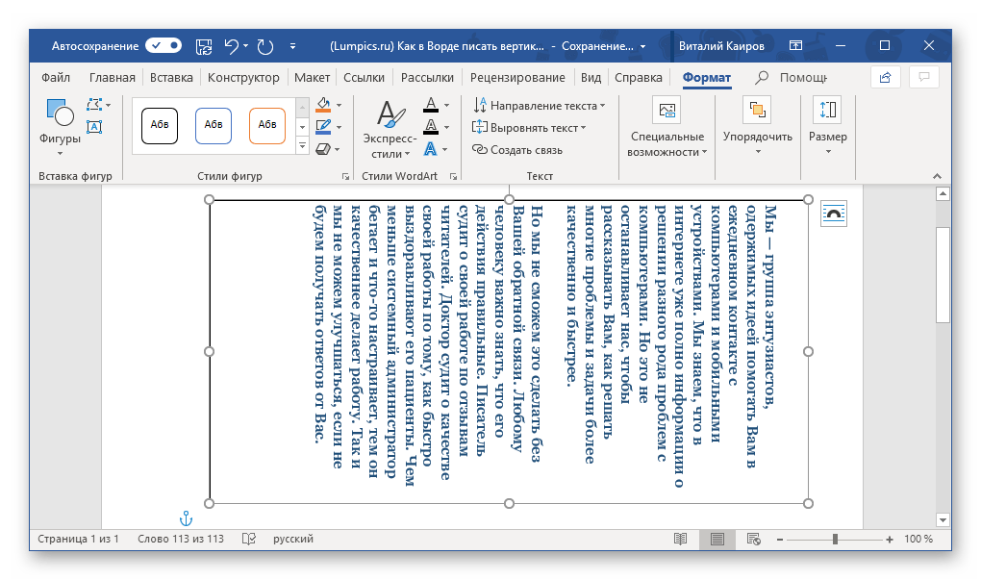This screenshot has height=580, width=981.
Task: Click the Text Fill letter A icon
Action: pos(431,105)
